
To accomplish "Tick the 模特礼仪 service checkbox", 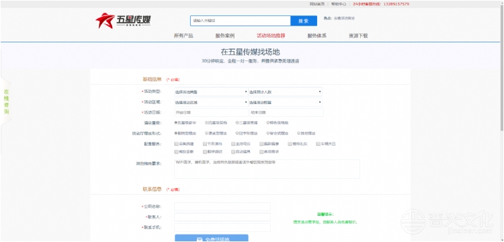I will pyautogui.click(x=290, y=144).
